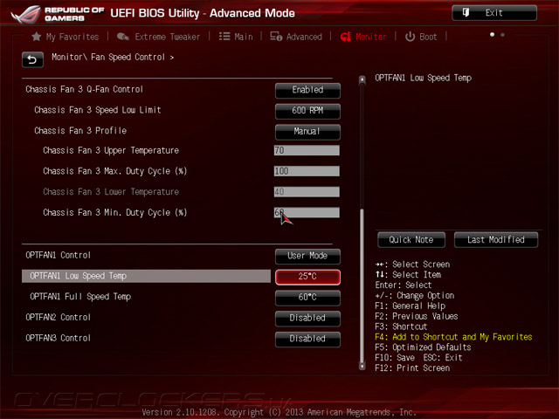Click the Advanced tab icon

click(276, 37)
